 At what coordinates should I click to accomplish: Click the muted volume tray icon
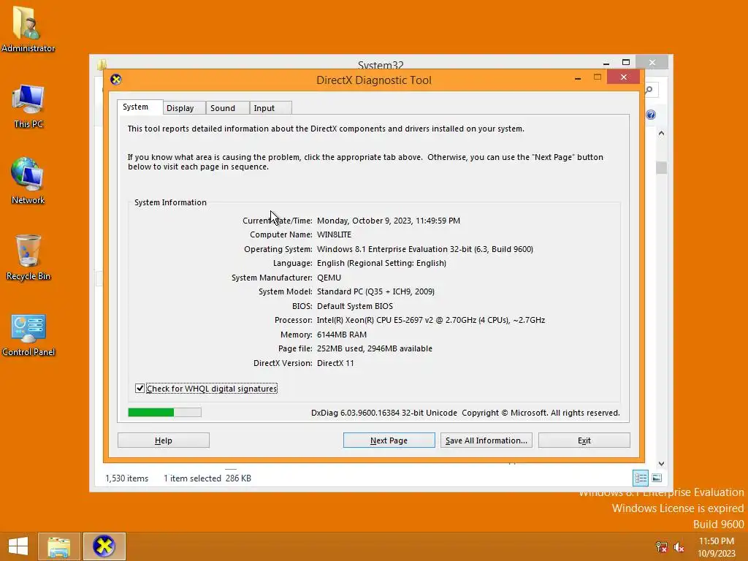tap(679, 547)
